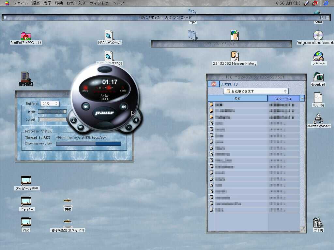Open the download folder icon

318,77
